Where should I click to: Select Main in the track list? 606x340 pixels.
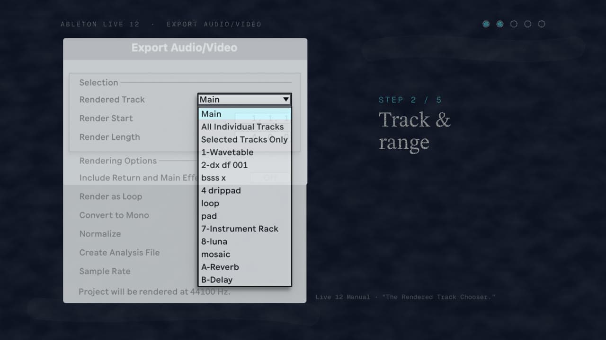coord(244,114)
